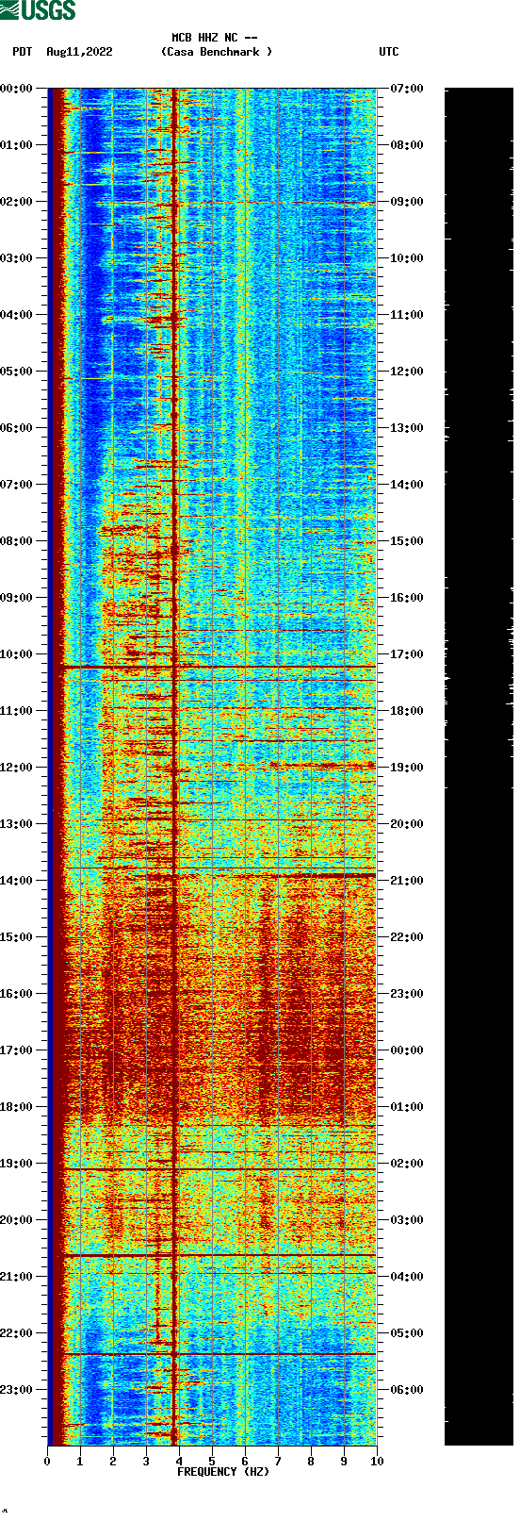Image resolution: width=520 pixels, height=1521 pixels.
Task: Click the 21:00 label on the UTC axis
Action: tap(407, 881)
